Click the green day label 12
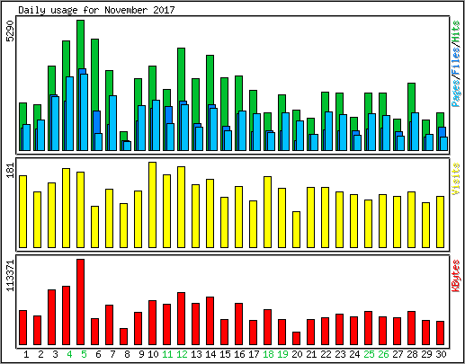Viewport: 465px width, 364px height. point(182,355)
